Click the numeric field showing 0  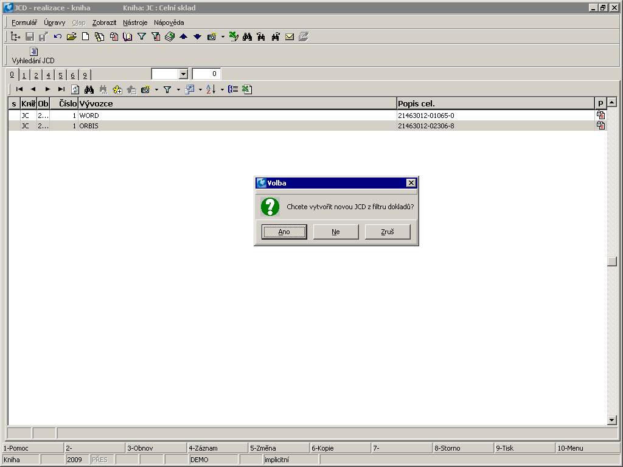click(206, 74)
